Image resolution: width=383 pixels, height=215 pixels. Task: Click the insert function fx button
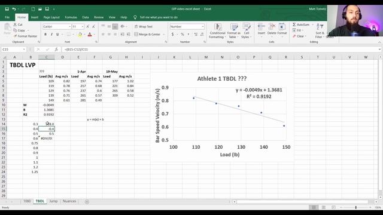tap(56, 50)
